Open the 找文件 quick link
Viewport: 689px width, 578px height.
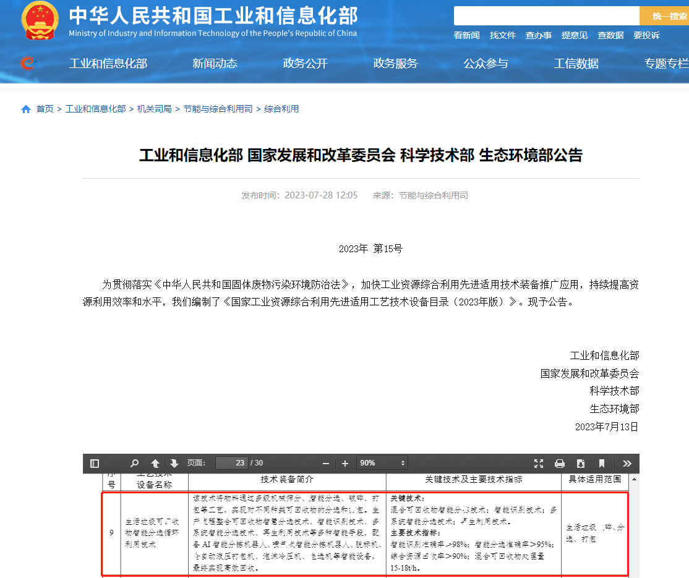[502, 35]
